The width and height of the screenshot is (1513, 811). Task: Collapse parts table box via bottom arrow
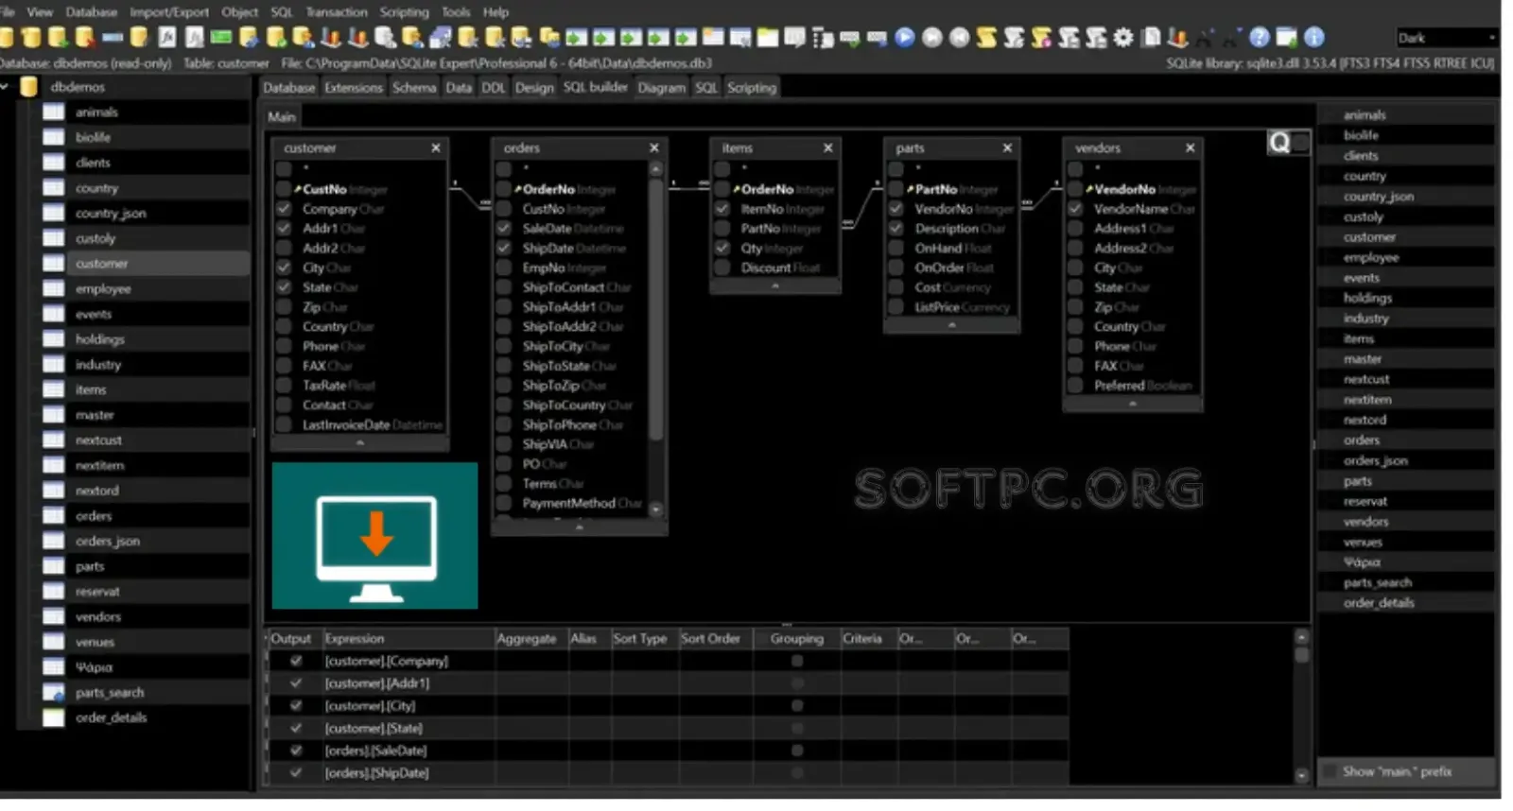point(952,325)
